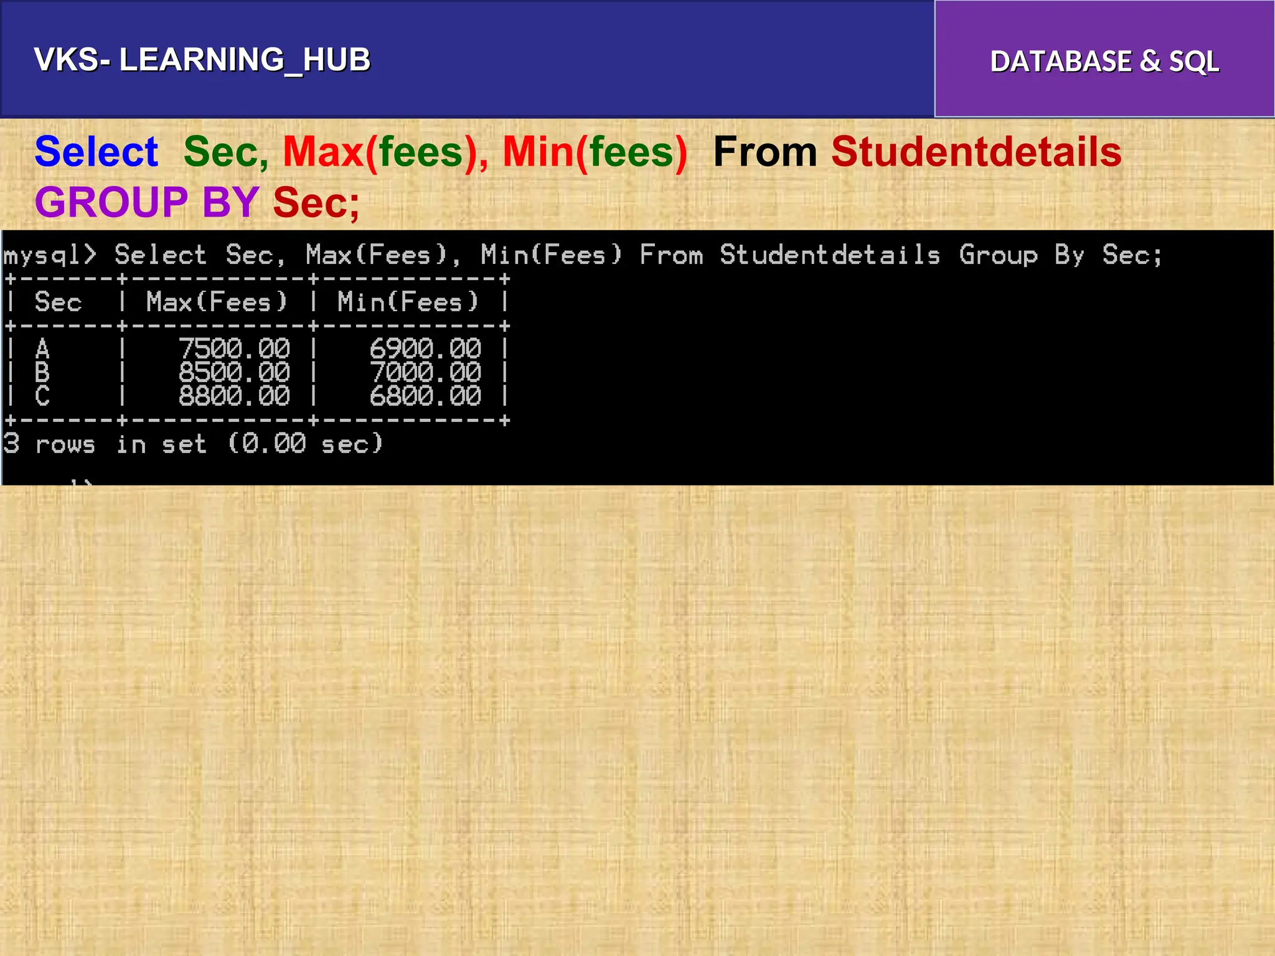Click the 8800.00 max fees value
The image size is (1275, 956).
coord(234,396)
